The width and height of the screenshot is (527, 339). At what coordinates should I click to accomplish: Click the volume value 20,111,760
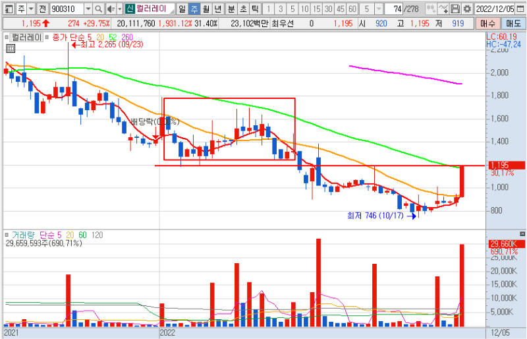coord(136,24)
